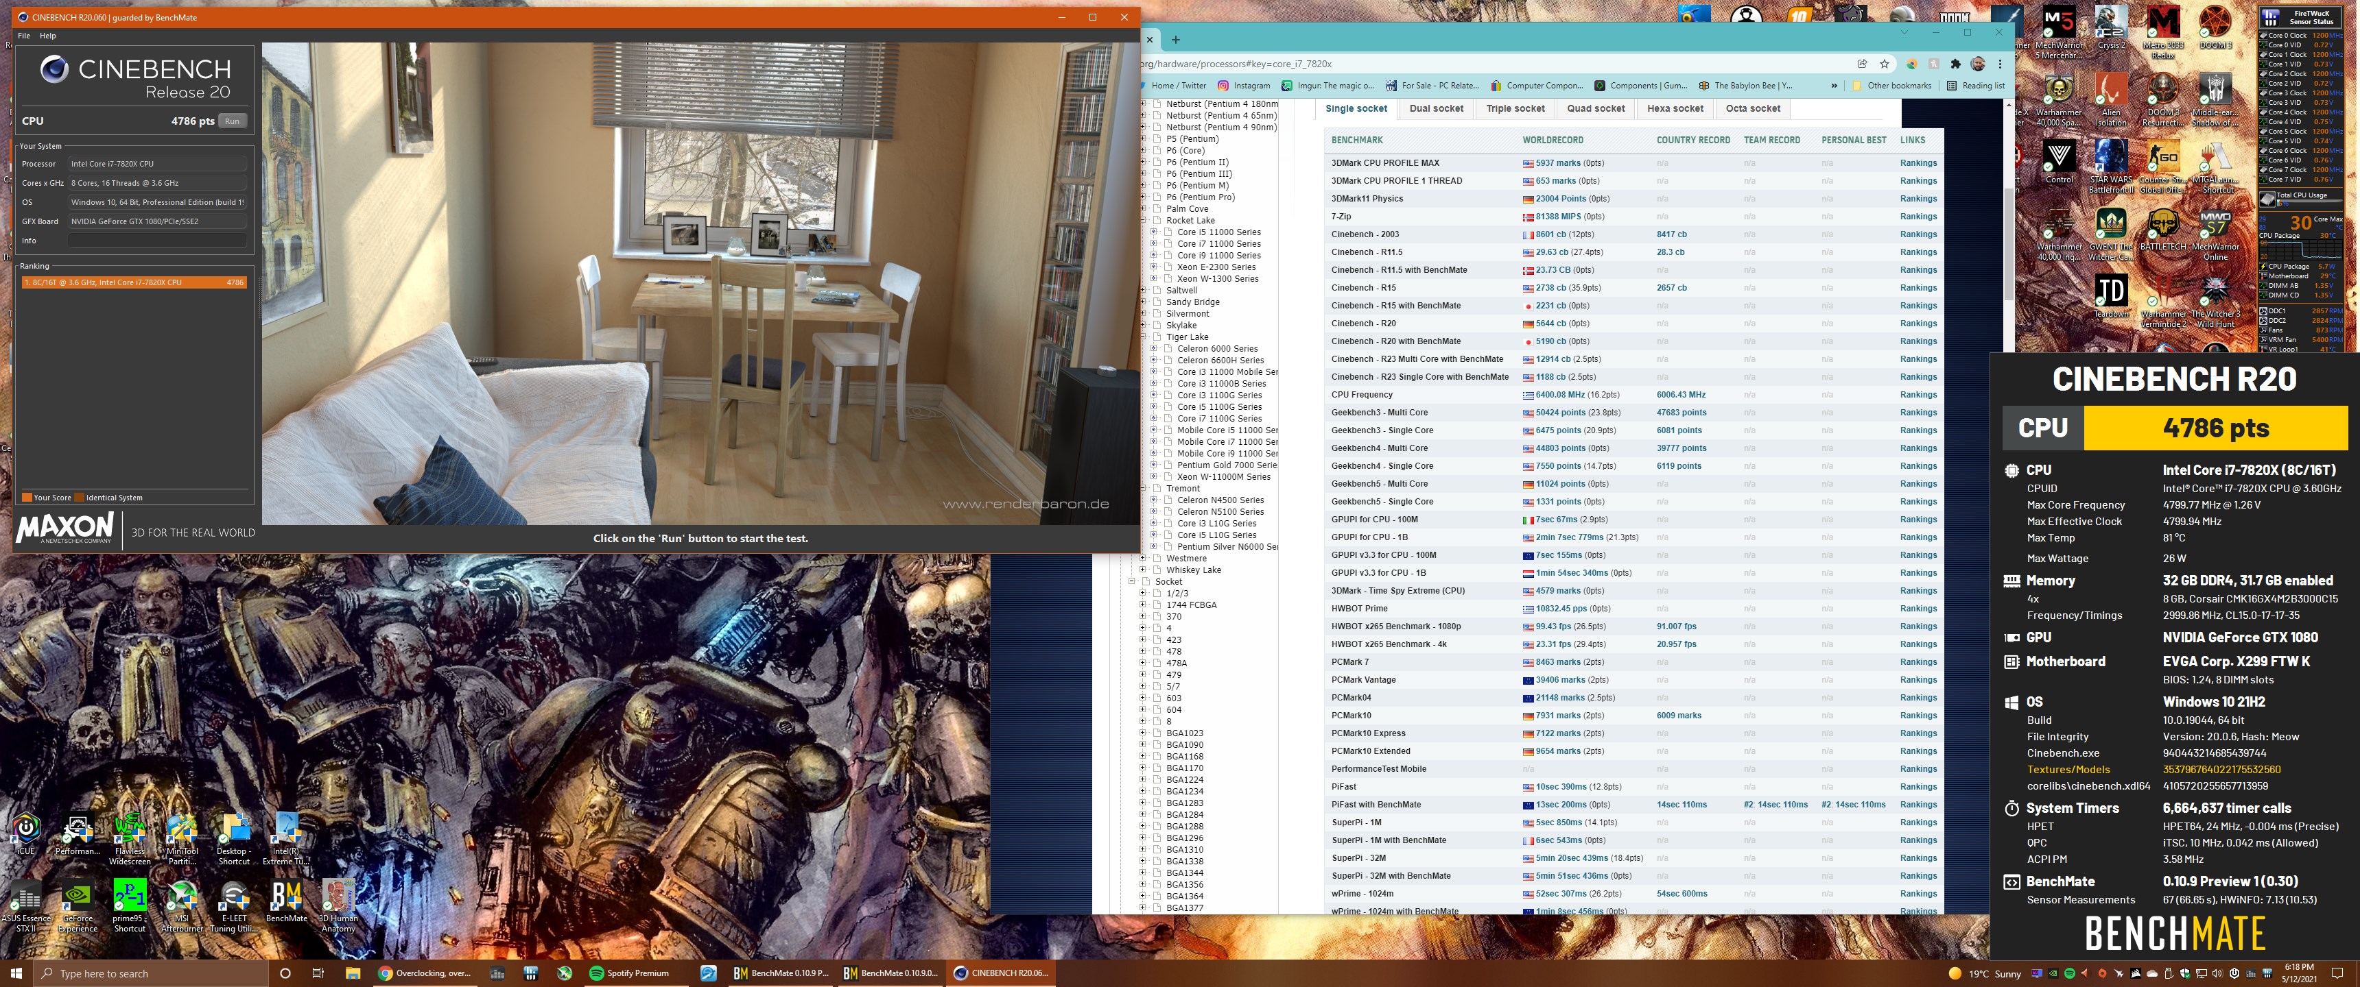
Task: Open 3D Human Anatomy desktop icon
Action: pos(338,906)
